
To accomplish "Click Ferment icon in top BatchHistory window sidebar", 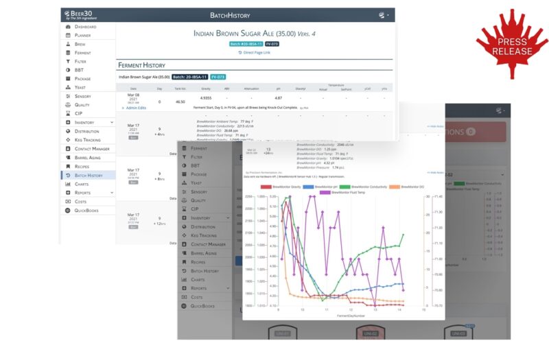I will point(68,53).
